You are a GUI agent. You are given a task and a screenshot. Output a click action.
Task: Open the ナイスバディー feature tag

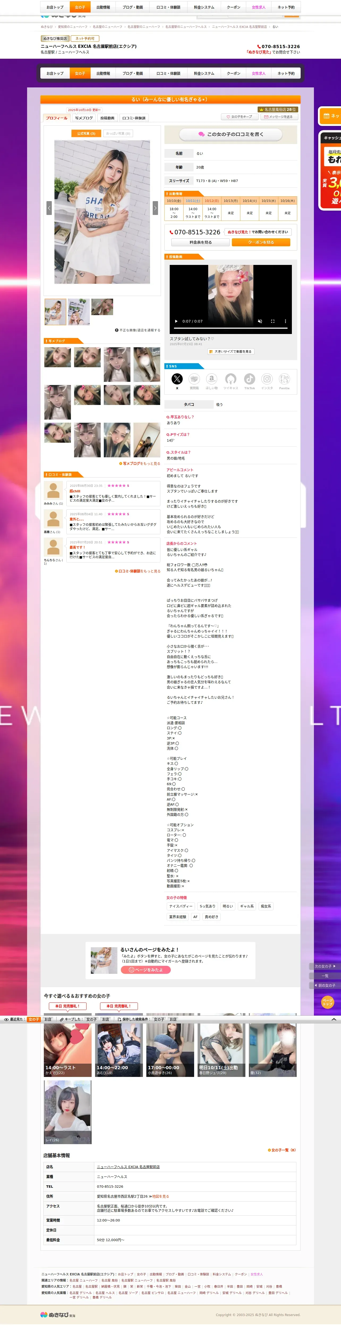click(181, 906)
